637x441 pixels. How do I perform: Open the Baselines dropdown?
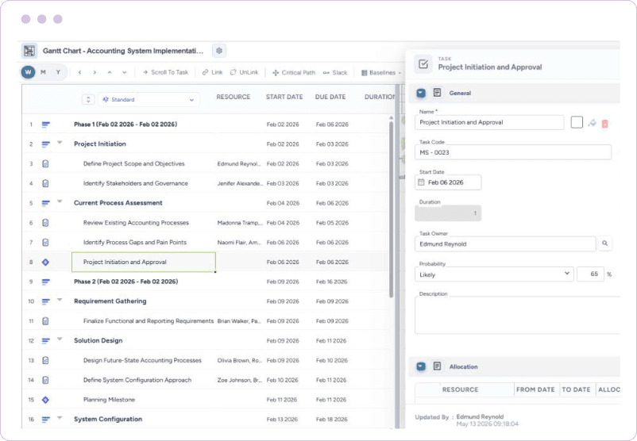pos(381,73)
